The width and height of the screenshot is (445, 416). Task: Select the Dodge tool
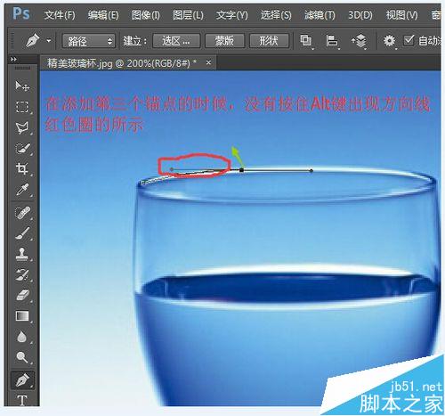tap(22, 357)
